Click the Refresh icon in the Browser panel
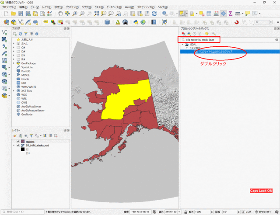This screenshot has height=215, width=280. (x=20, y=33)
